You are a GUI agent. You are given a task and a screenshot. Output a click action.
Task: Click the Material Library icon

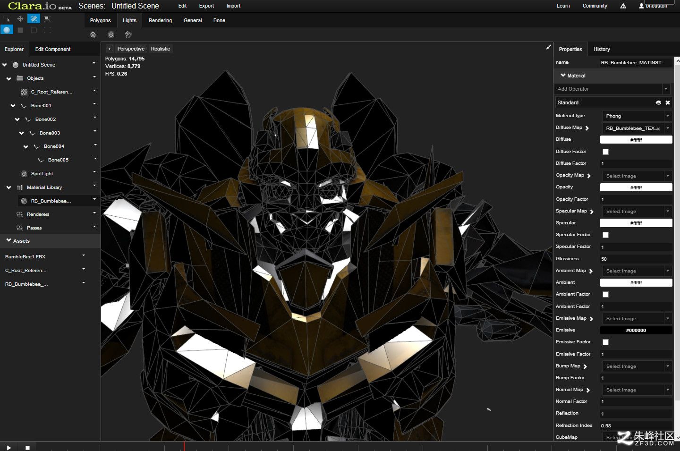[x=20, y=187]
